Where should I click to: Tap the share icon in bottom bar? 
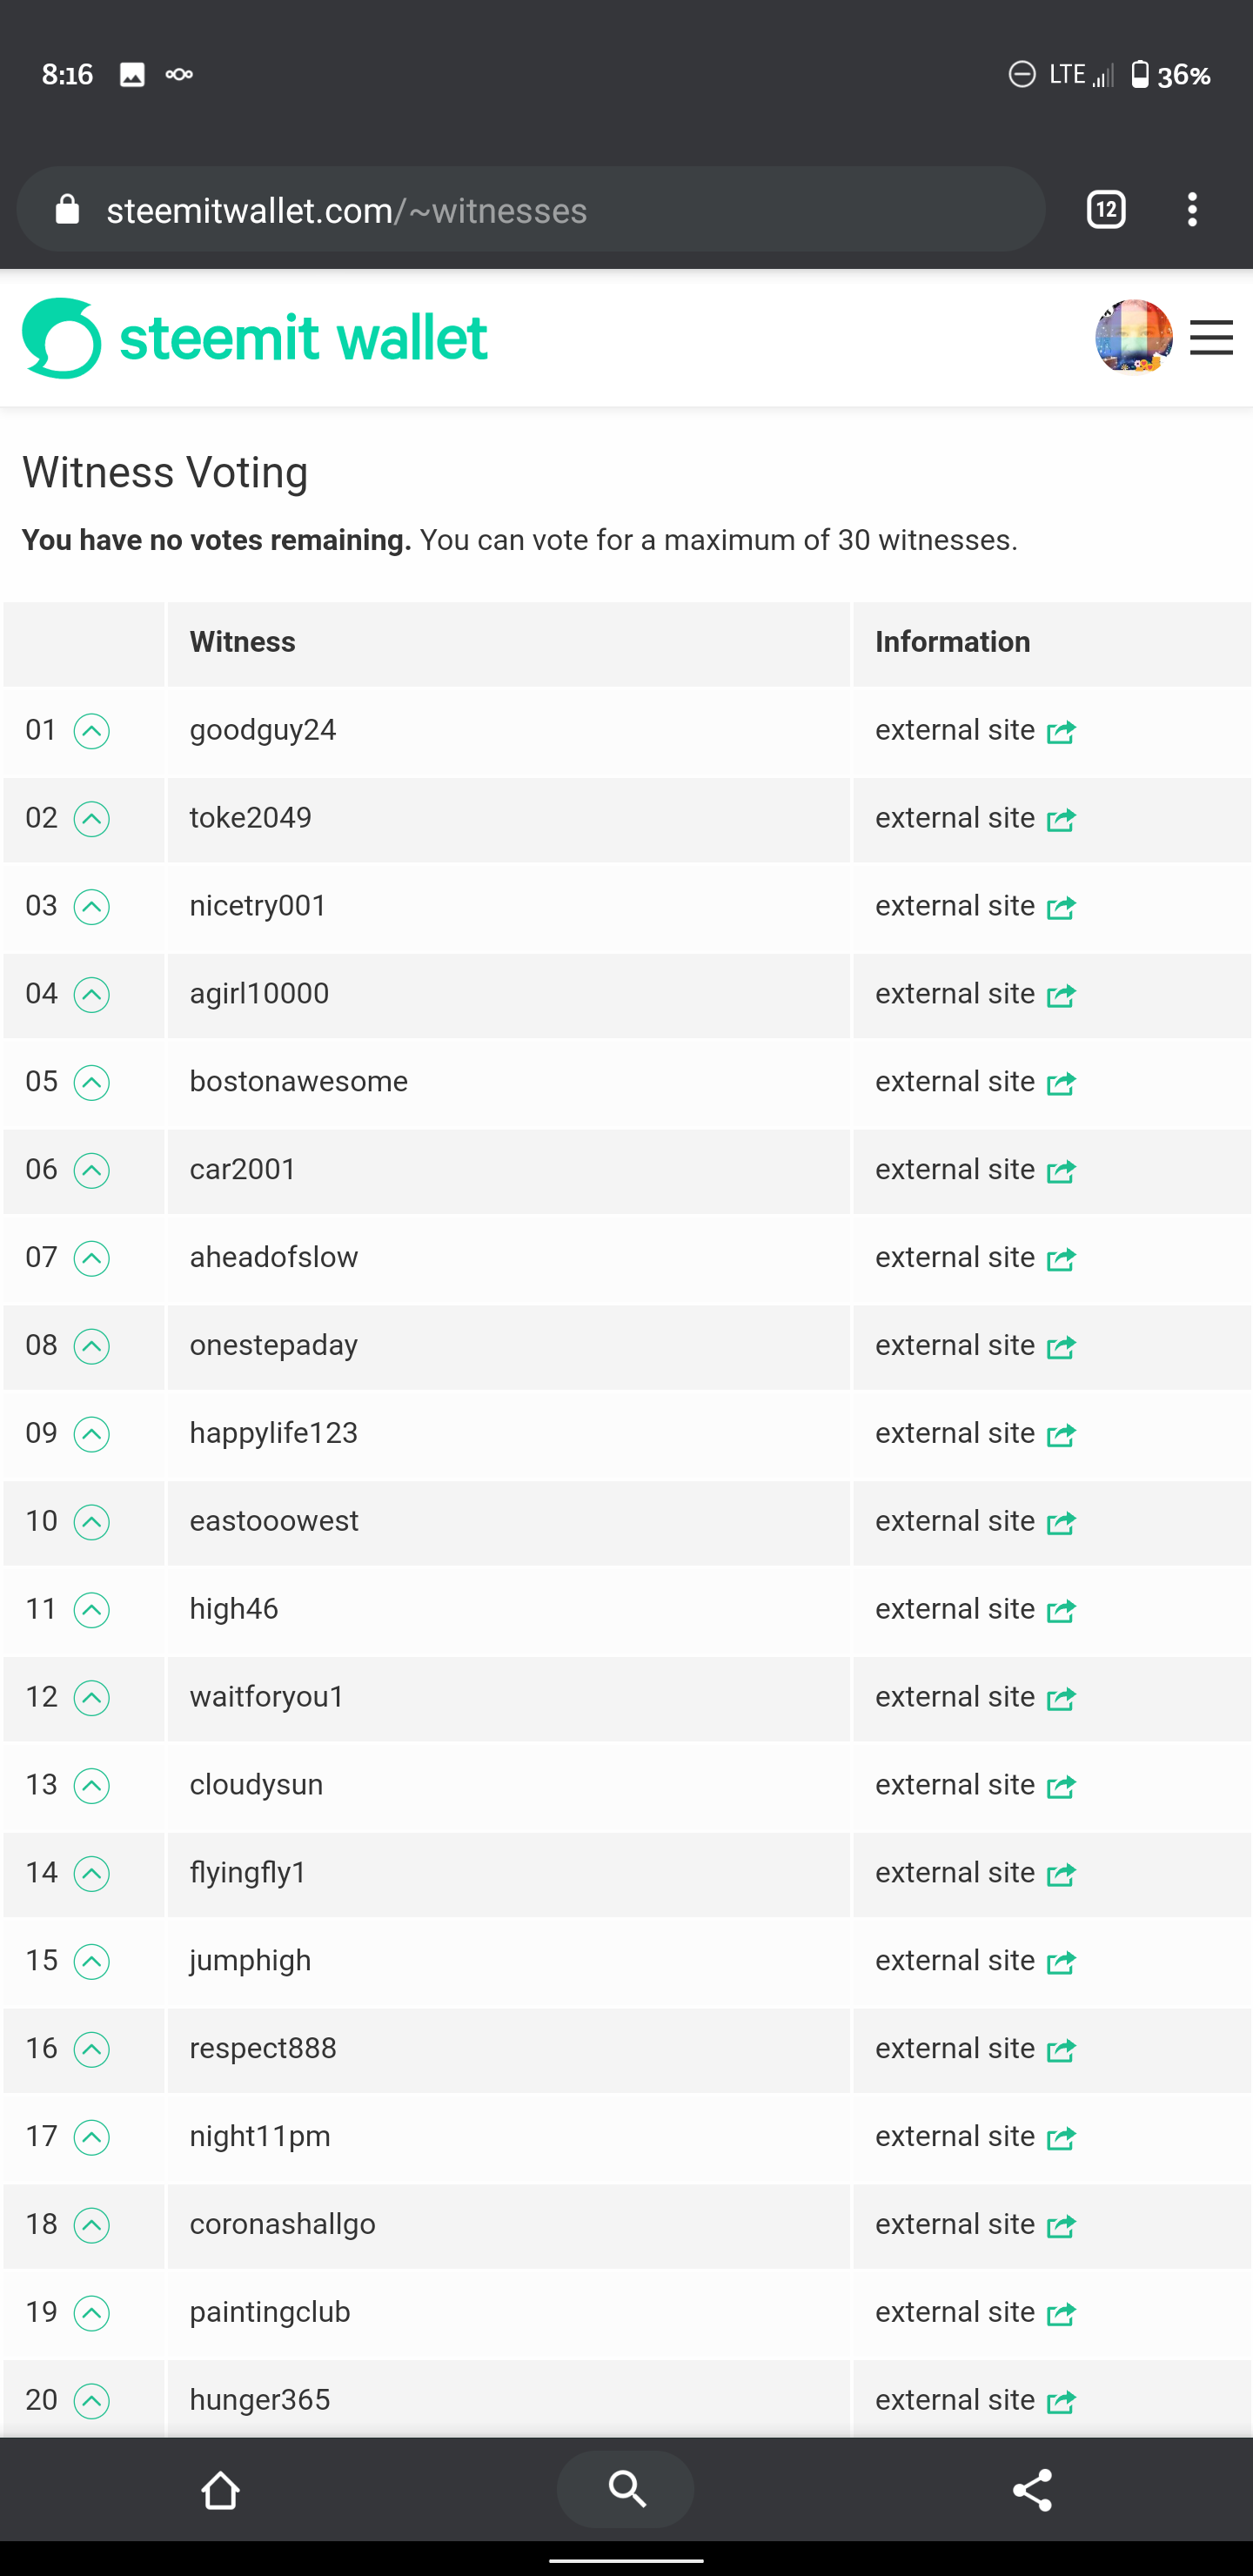coord(1032,2489)
